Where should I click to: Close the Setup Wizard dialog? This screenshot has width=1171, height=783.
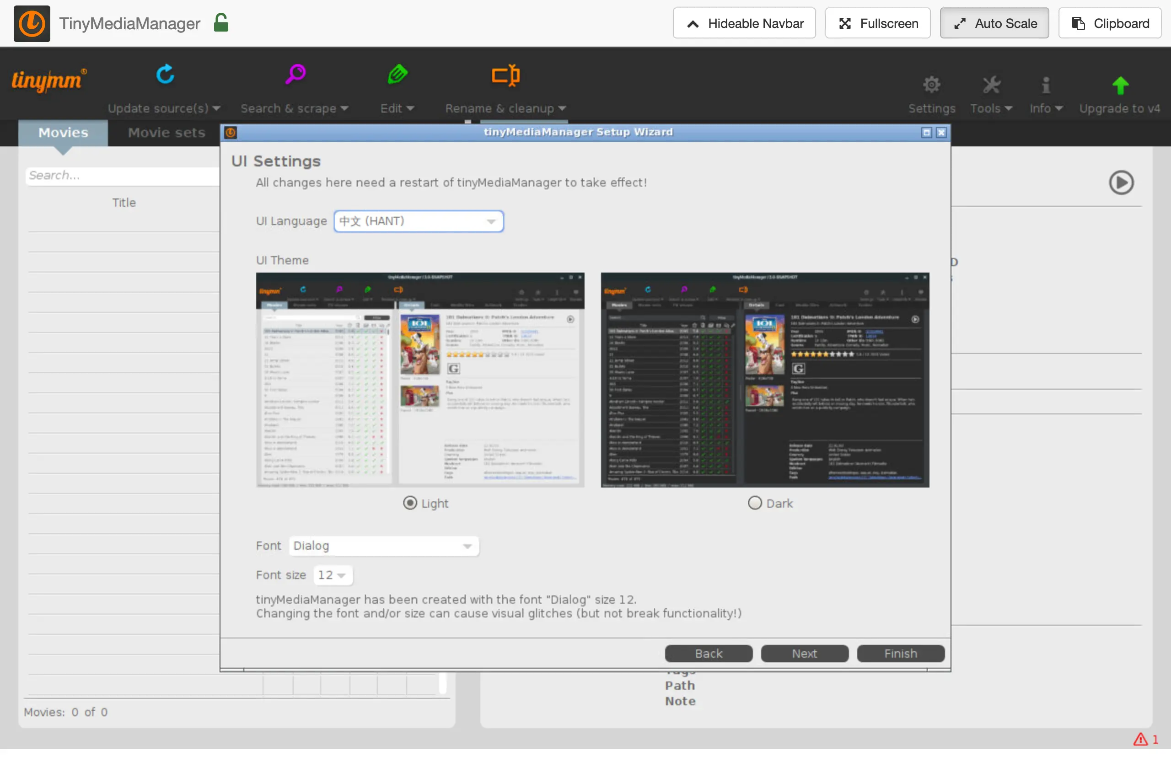(x=941, y=132)
